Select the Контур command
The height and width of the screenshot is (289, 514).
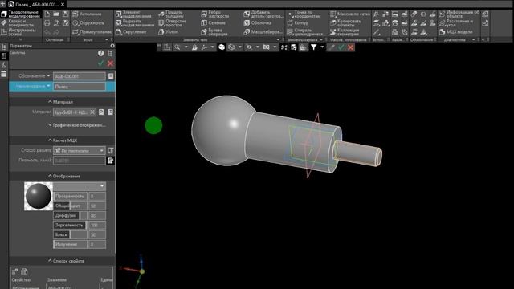click(x=298, y=23)
